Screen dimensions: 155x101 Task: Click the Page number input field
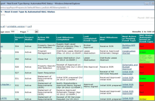[x=30, y=32]
